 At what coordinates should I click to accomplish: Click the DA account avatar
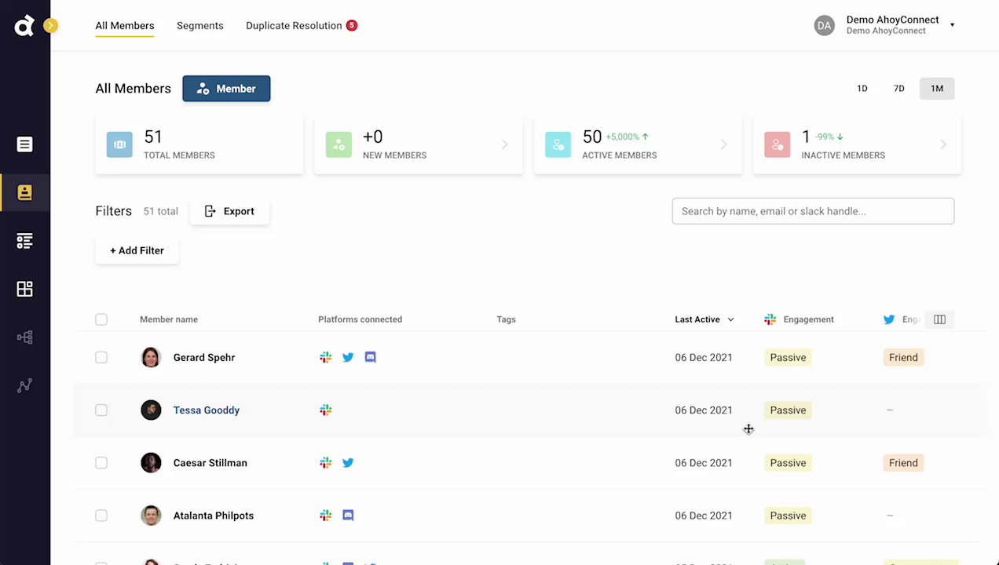(824, 26)
